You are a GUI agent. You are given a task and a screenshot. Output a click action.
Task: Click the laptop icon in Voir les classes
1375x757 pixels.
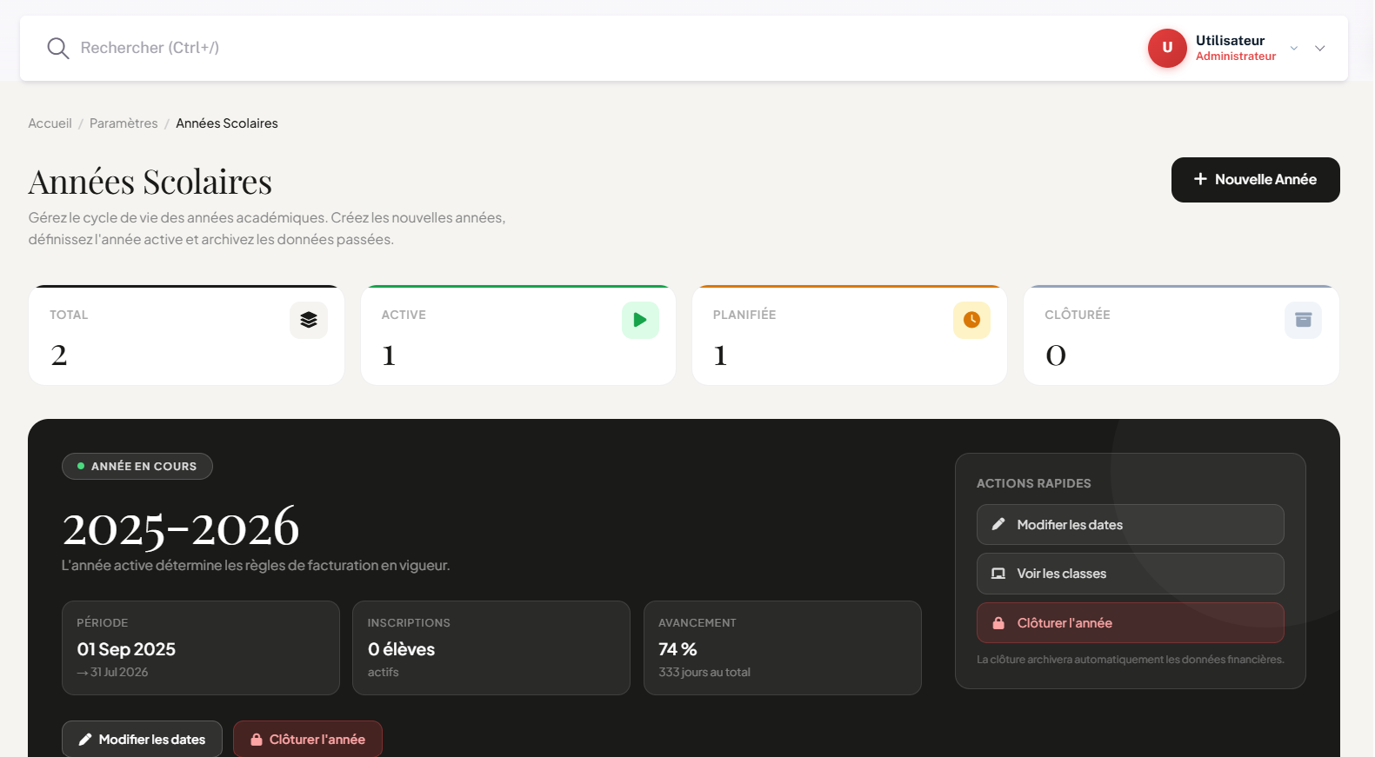coord(998,574)
